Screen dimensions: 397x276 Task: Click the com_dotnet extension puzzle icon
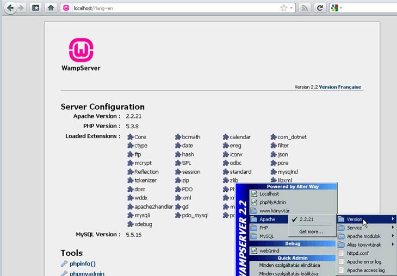(x=274, y=137)
